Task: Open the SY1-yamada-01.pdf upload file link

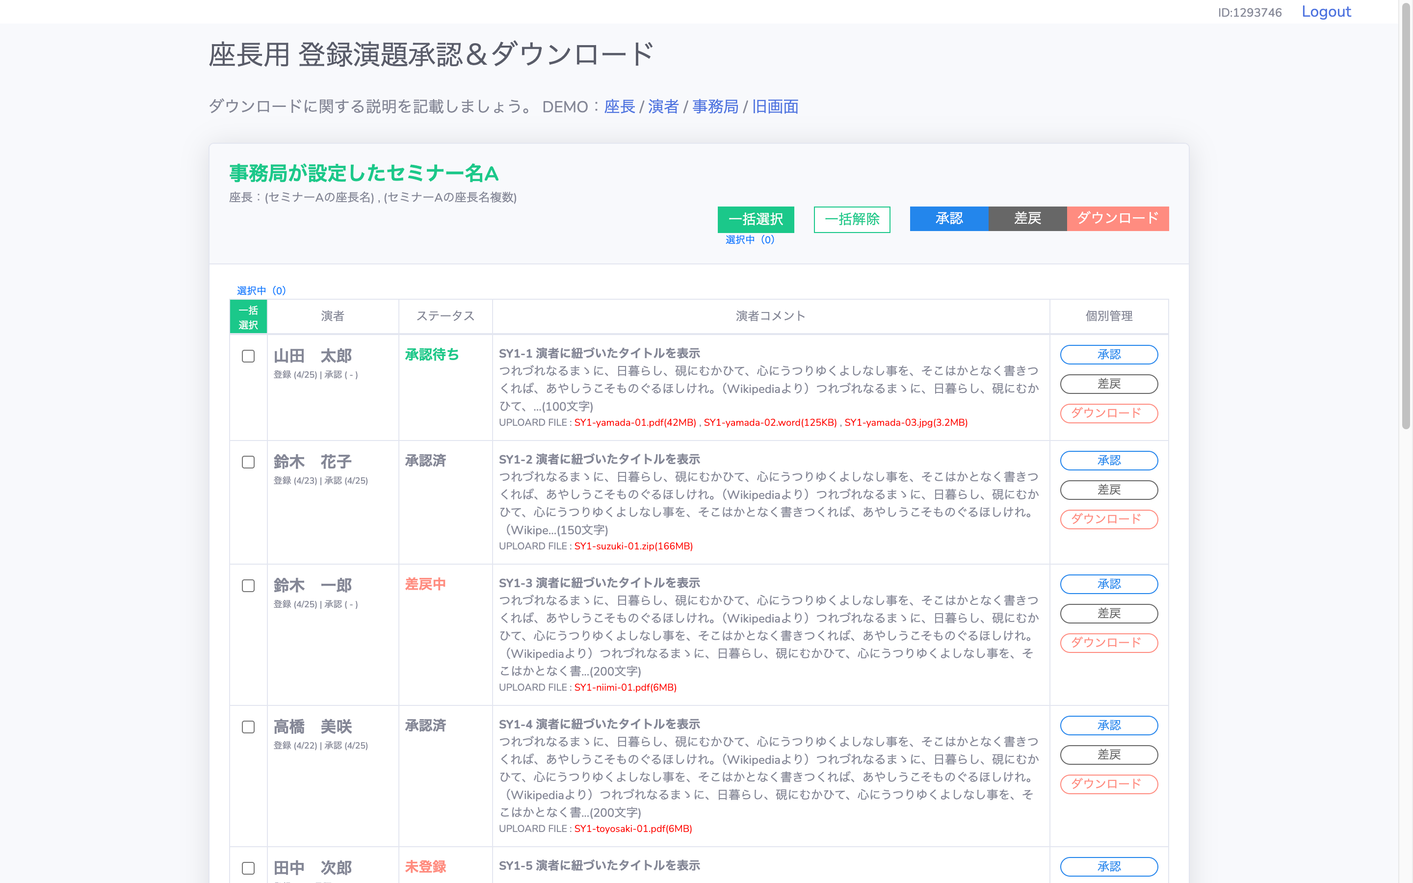Action: coord(634,422)
